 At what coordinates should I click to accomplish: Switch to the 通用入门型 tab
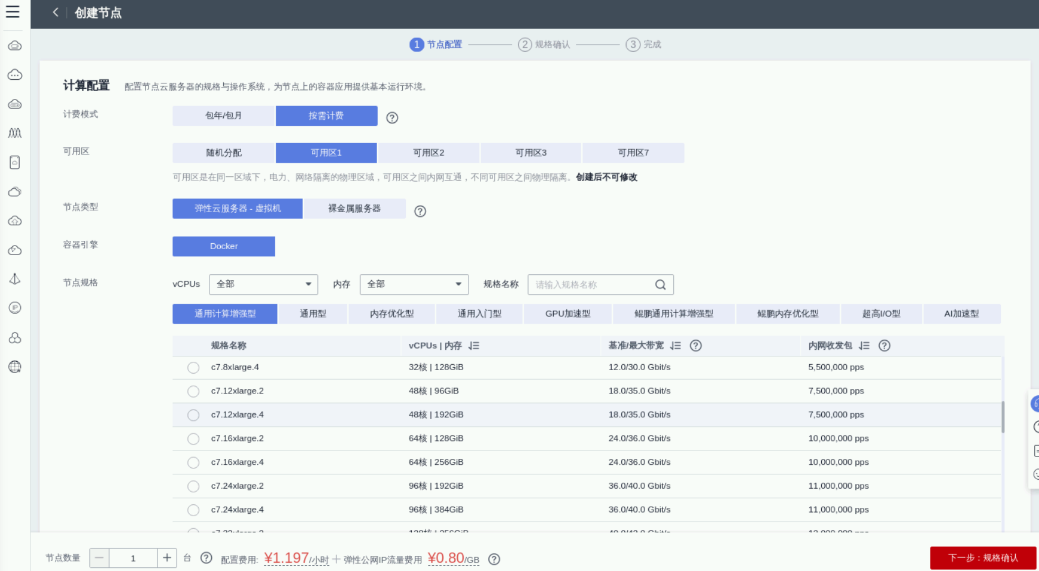click(479, 314)
